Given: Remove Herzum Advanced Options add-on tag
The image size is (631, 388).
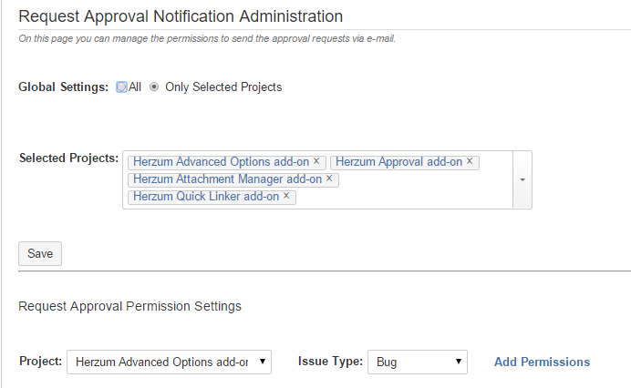Looking at the screenshot, I should tap(316, 162).
